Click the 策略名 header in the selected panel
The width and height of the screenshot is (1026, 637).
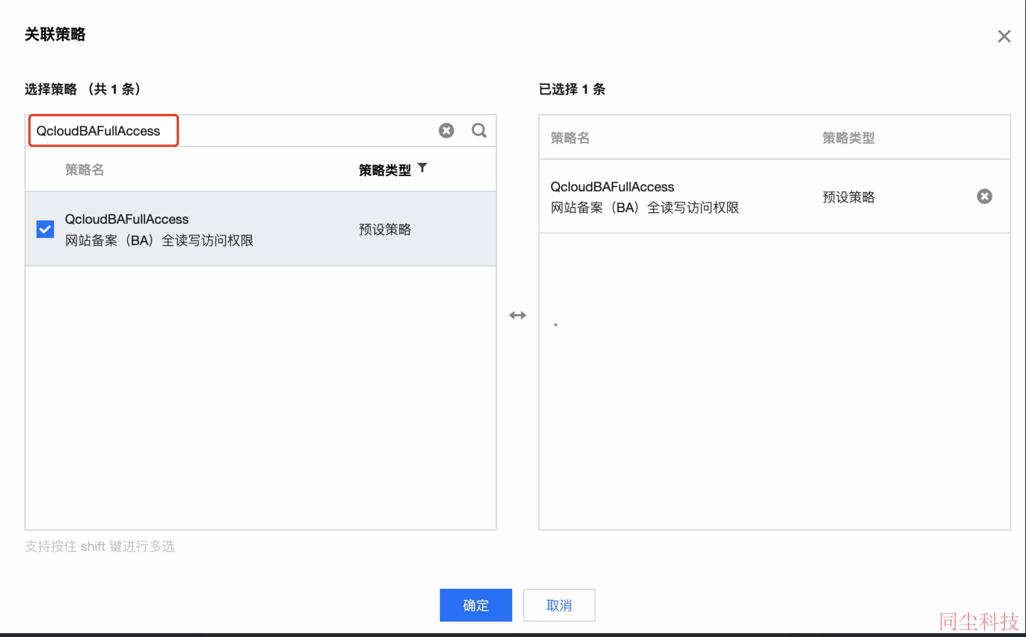[570, 138]
